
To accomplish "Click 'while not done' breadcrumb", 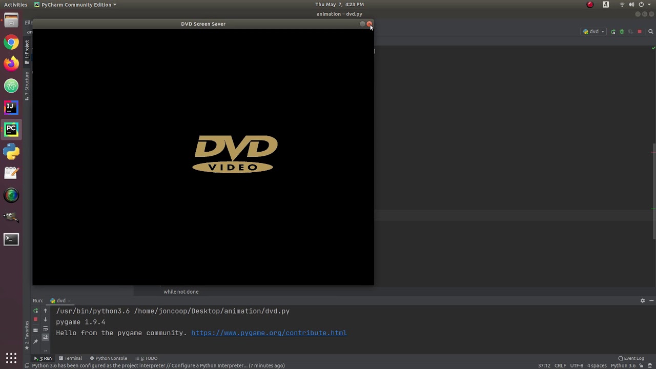I will tap(181, 292).
